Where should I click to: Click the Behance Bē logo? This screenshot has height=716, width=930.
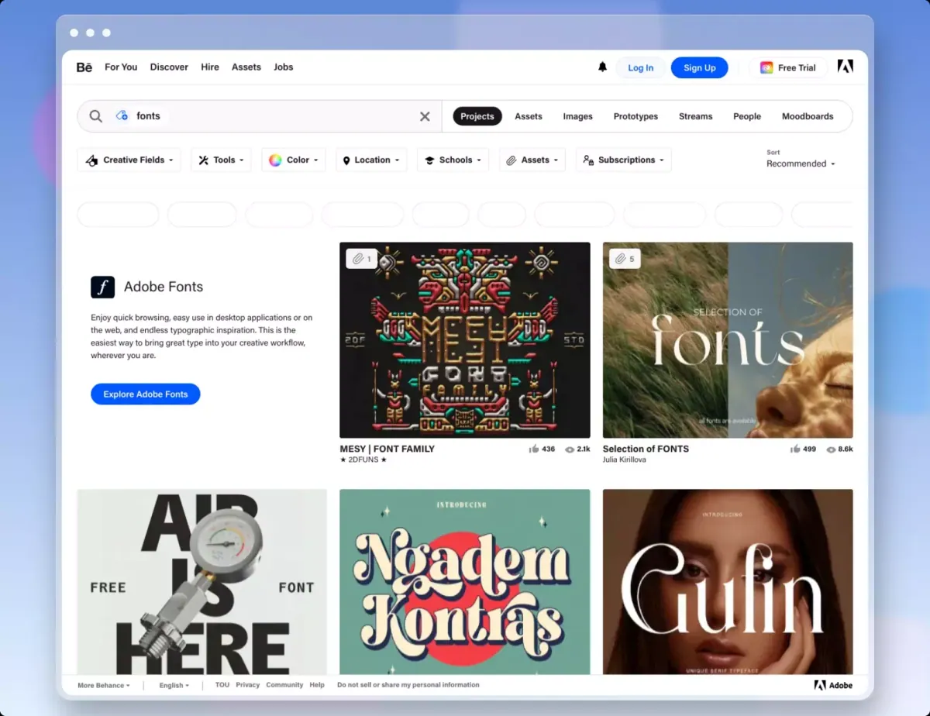click(x=84, y=67)
